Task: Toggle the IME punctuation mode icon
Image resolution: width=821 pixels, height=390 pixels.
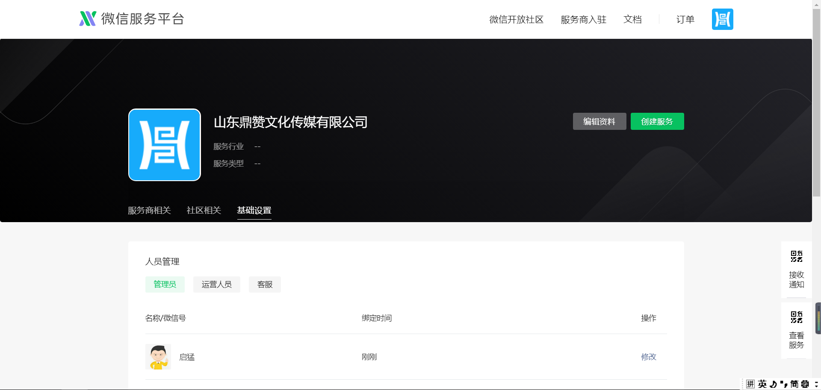Action: (784, 384)
